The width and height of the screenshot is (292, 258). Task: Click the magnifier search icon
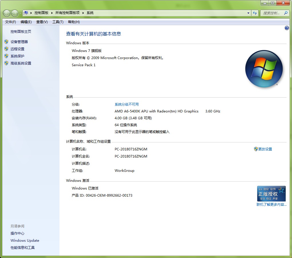[286, 13]
